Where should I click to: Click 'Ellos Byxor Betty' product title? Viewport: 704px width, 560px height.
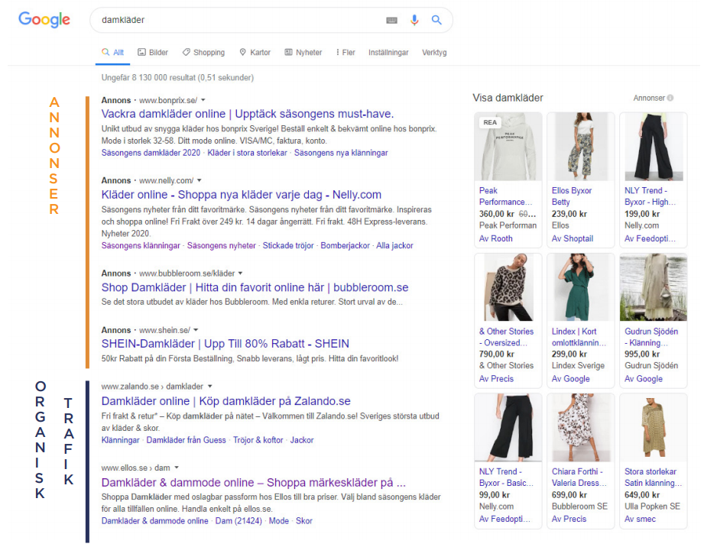[x=572, y=196]
